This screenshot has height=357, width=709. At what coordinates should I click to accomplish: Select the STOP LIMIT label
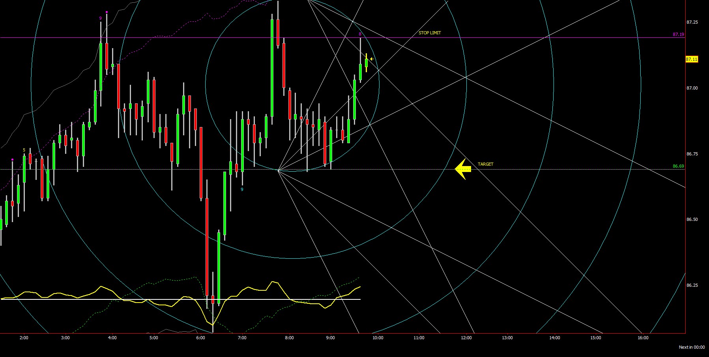[x=430, y=33]
